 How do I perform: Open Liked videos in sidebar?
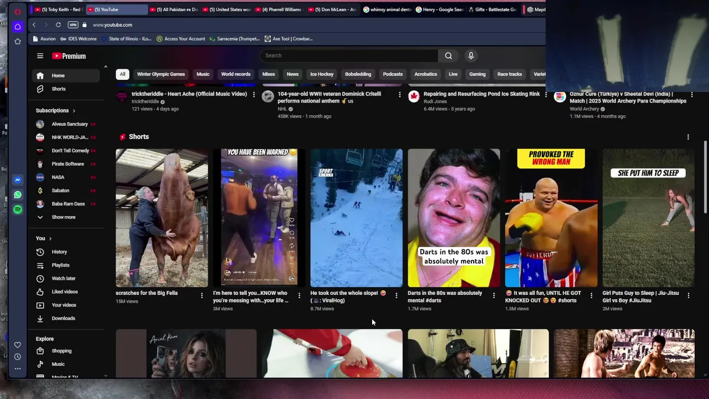point(66,292)
